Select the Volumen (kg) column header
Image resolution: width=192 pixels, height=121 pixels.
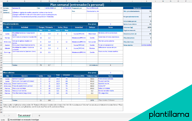click(x=92, y=76)
